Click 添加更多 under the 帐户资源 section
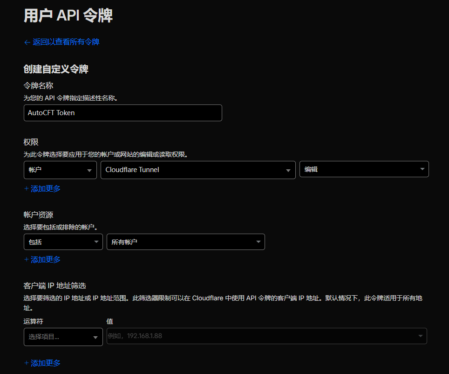449x374 pixels. click(x=45, y=260)
